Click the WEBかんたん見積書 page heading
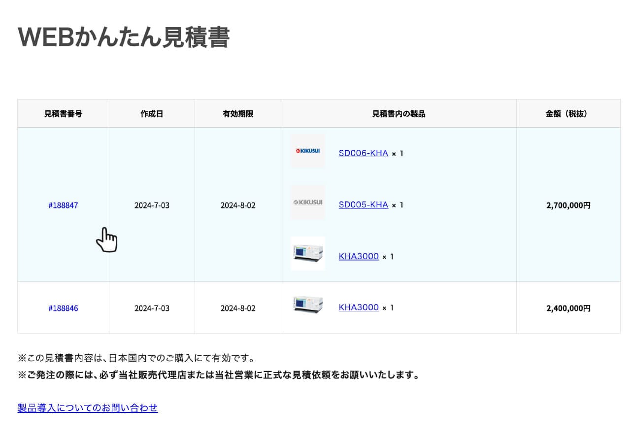633x436 pixels. point(124,37)
